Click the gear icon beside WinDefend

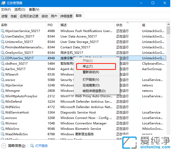(x=3, y=102)
